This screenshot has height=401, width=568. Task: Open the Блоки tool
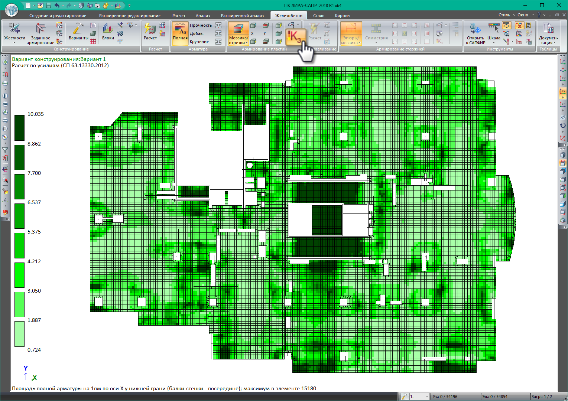pos(108,32)
